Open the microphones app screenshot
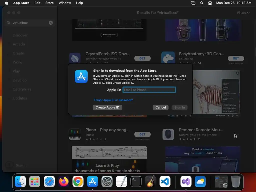 pos(202,30)
